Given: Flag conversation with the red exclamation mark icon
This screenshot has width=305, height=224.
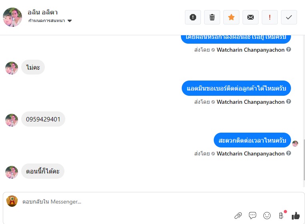Looking at the screenshot, I should click(270, 17).
